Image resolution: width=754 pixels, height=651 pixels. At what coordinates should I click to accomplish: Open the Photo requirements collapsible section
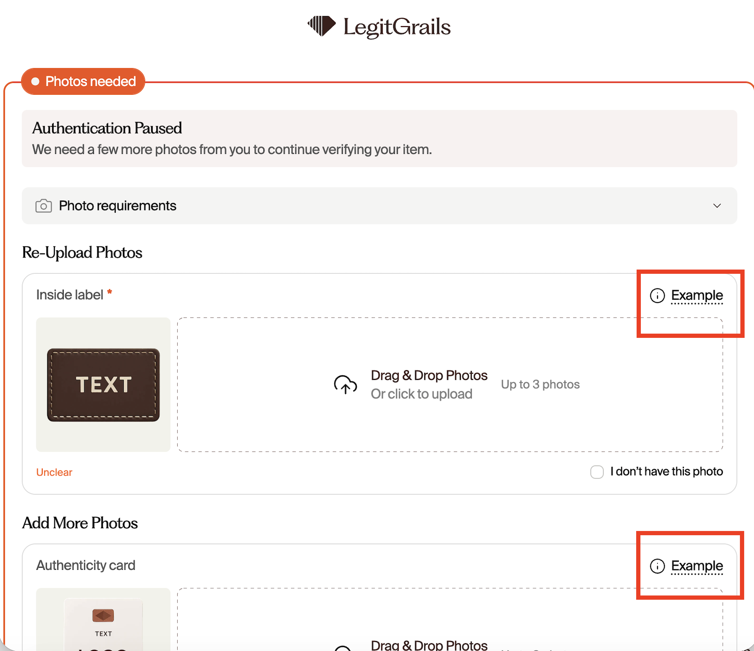click(x=380, y=206)
